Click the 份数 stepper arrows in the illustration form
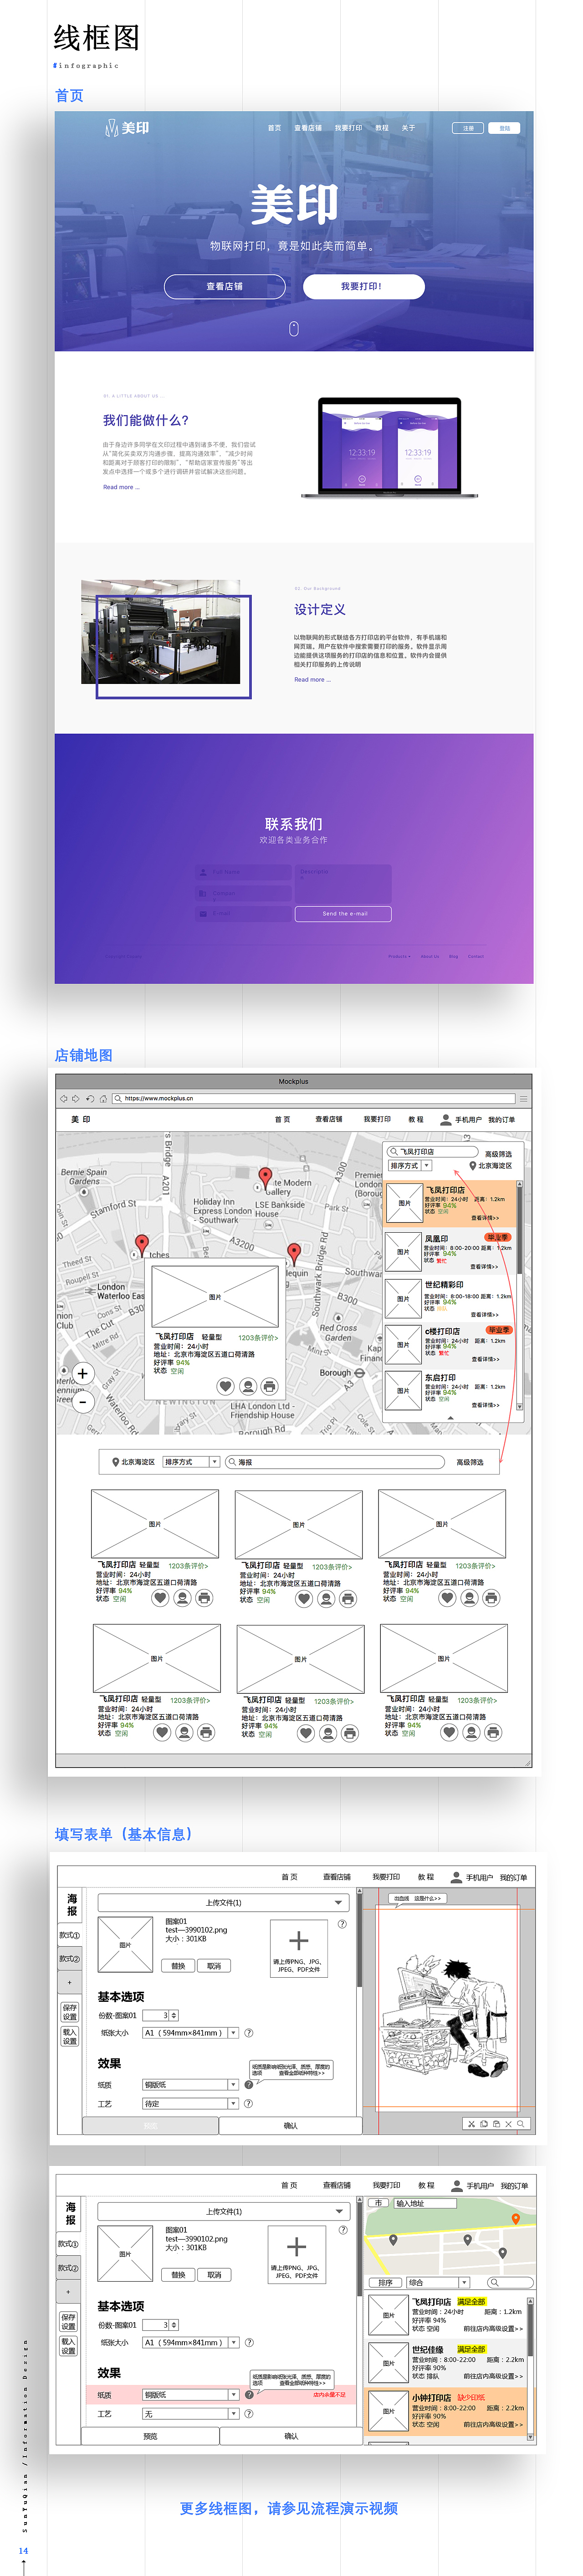This screenshot has width=583, height=2576. coord(173,2015)
